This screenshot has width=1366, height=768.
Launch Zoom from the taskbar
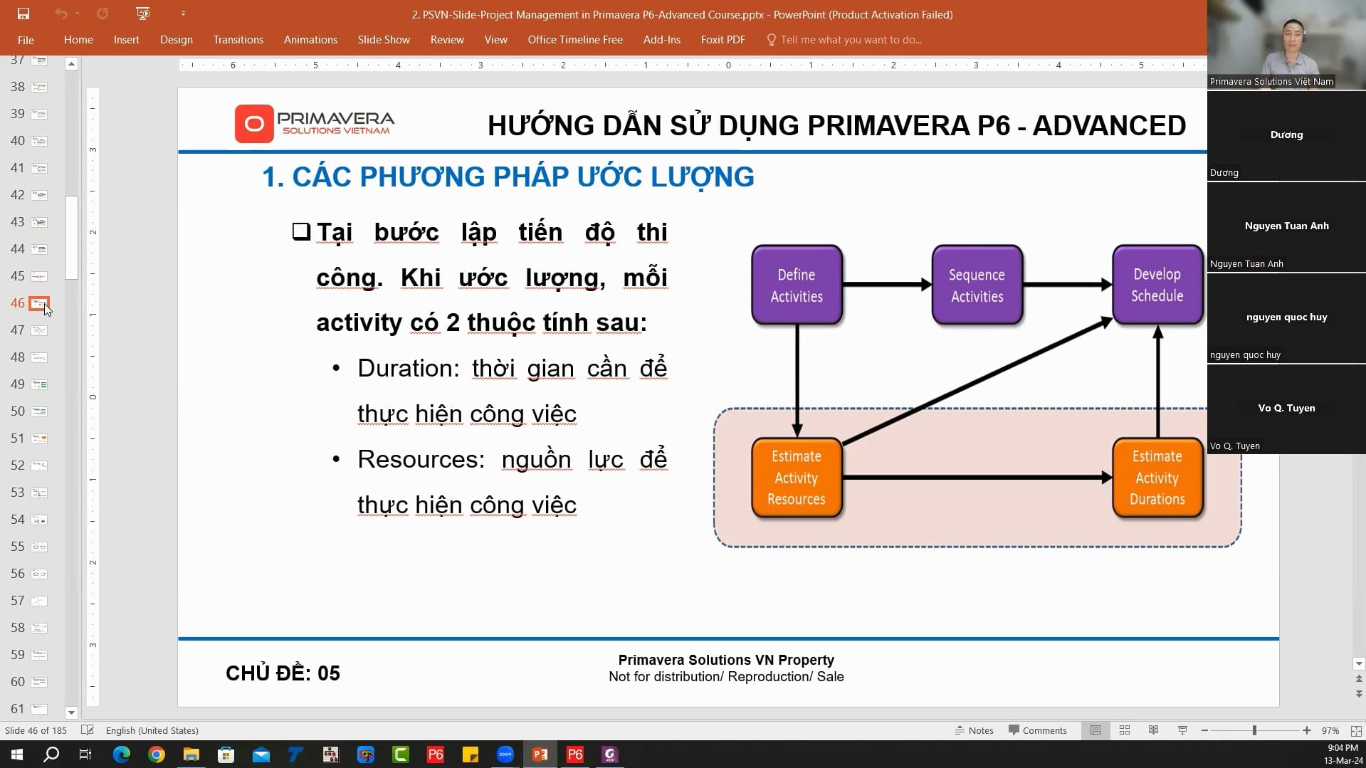point(505,754)
